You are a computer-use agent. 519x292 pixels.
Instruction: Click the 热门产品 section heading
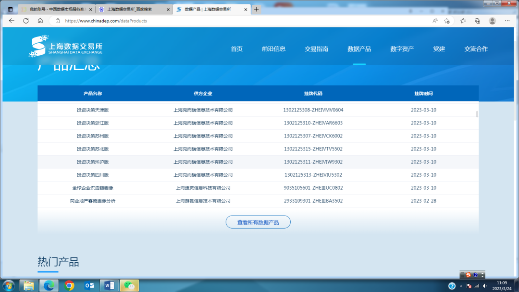pyautogui.click(x=58, y=262)
